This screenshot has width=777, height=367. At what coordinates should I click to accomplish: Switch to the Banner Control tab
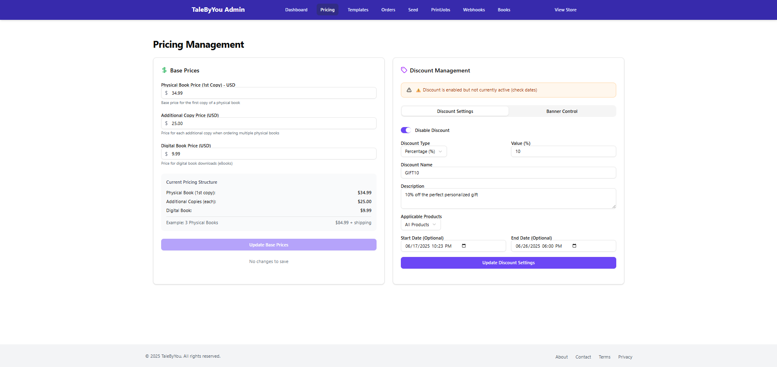pos(562,111)
